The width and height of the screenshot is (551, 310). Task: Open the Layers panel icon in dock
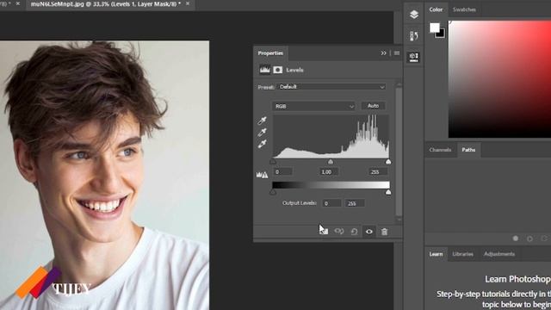tap(414, 15)
